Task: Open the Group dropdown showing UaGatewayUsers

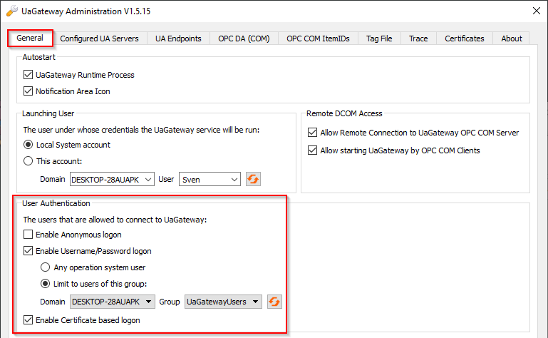Action: point(223,302)
